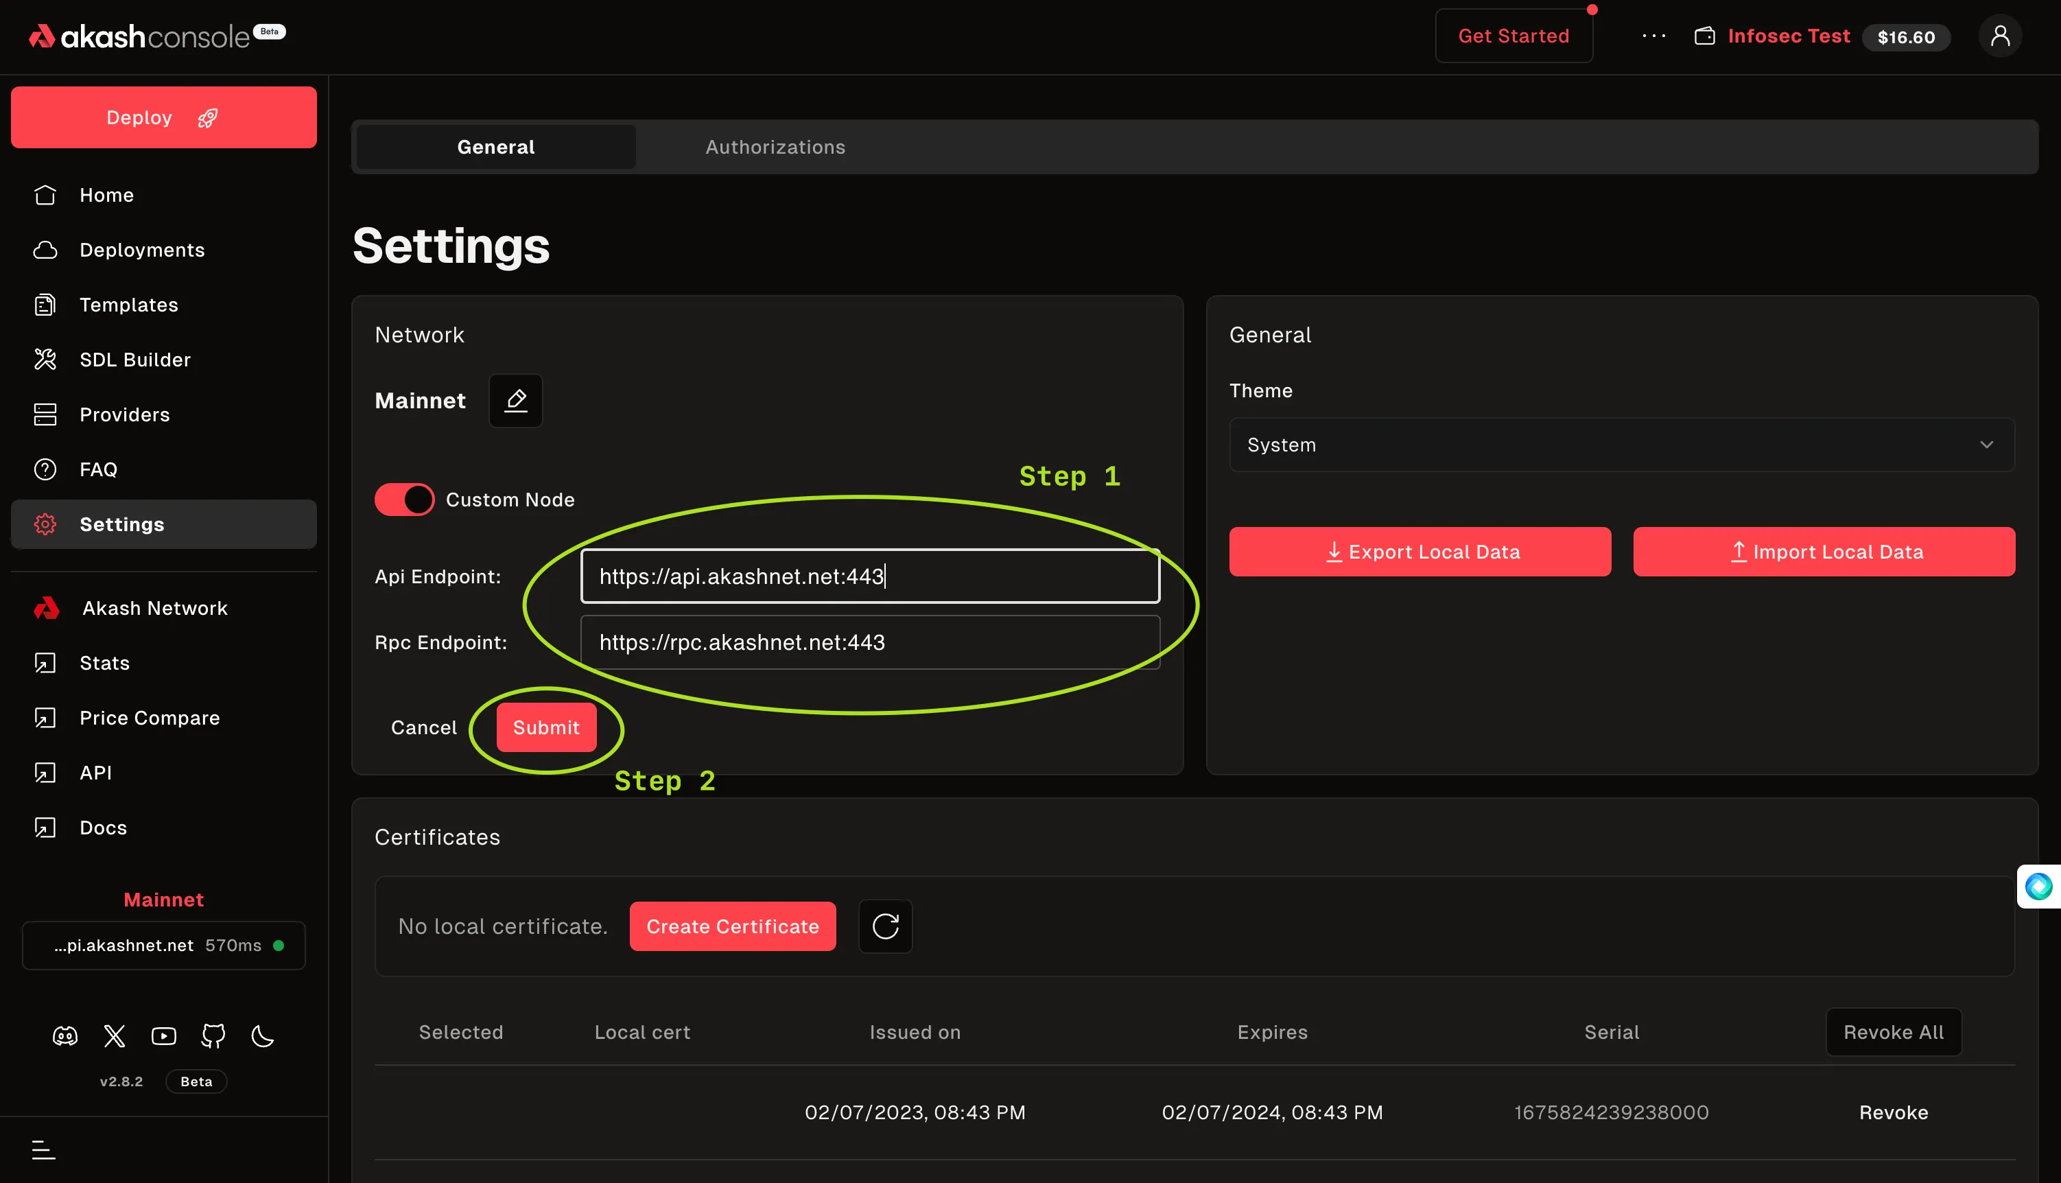Open the three-dots more menu

click(1653, 36)
